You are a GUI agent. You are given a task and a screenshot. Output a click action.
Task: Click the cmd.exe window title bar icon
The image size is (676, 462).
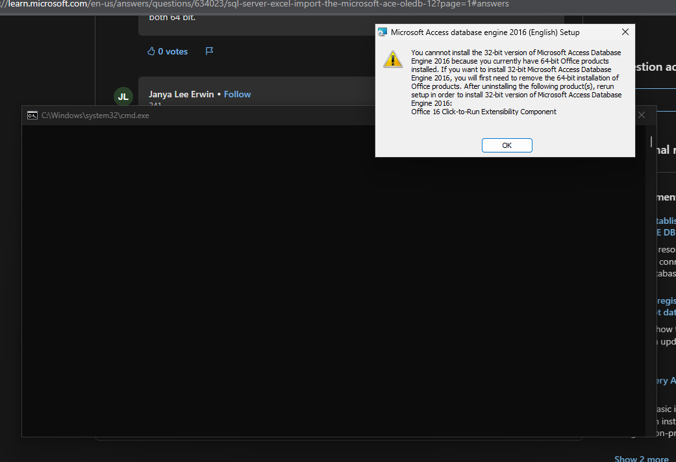[x=32, y=115]
